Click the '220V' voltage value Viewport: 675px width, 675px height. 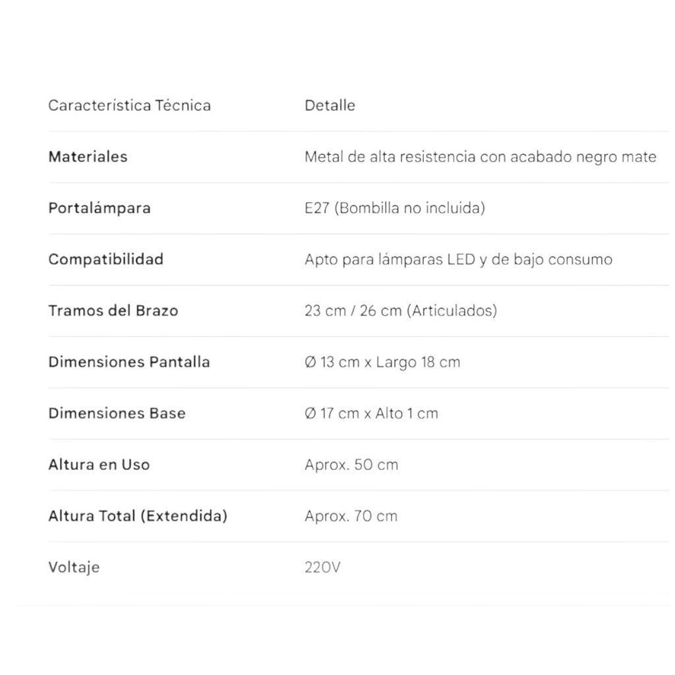(x=322, y=568)
